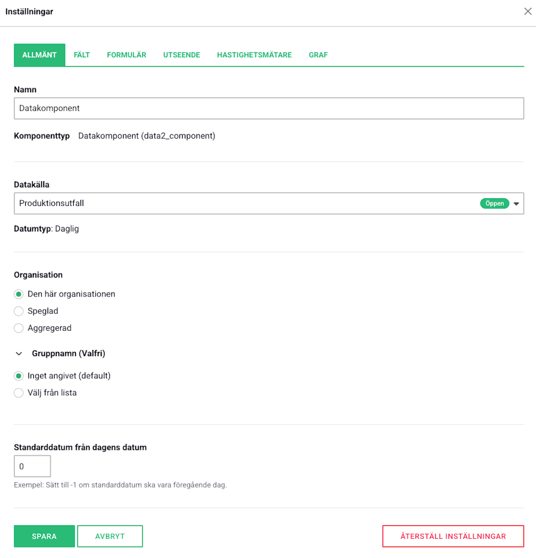Choose Den här organisationen radio button
Image resolution: width=536 pixels, height=558 pixels.
click(x=19, y=294)
